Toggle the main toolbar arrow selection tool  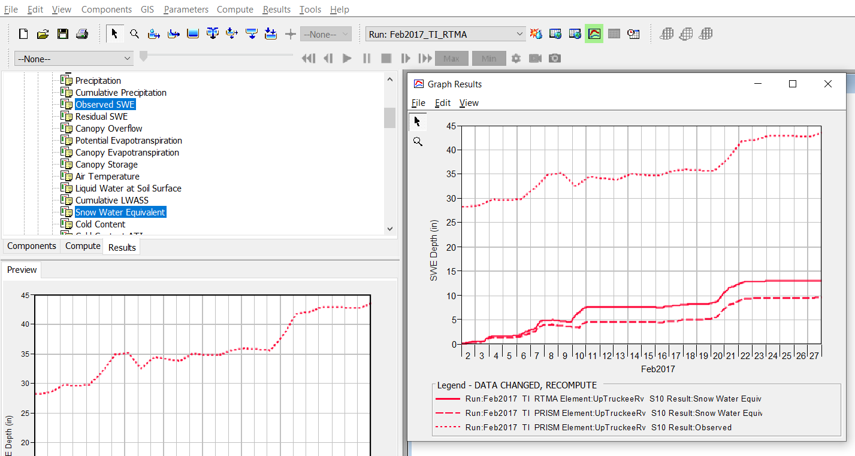click(x=114, y=34)
